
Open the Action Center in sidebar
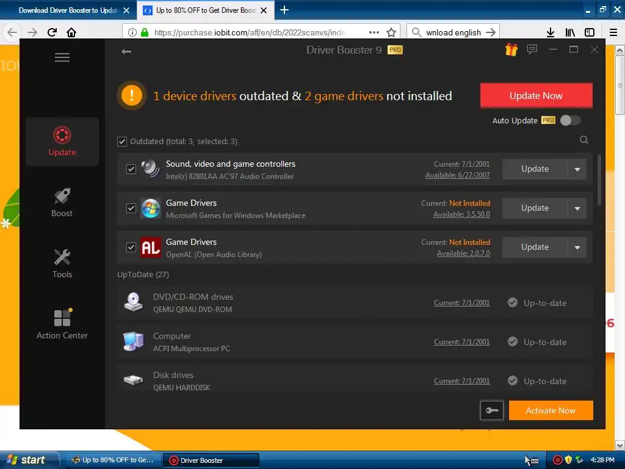(x=62, y=325)
